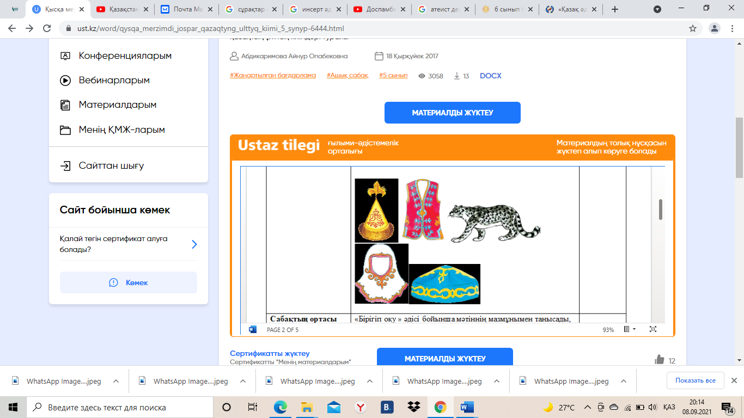The image size is (744, 418).
Task: Close the downloads bar
Action: click(x=734, y=380)
